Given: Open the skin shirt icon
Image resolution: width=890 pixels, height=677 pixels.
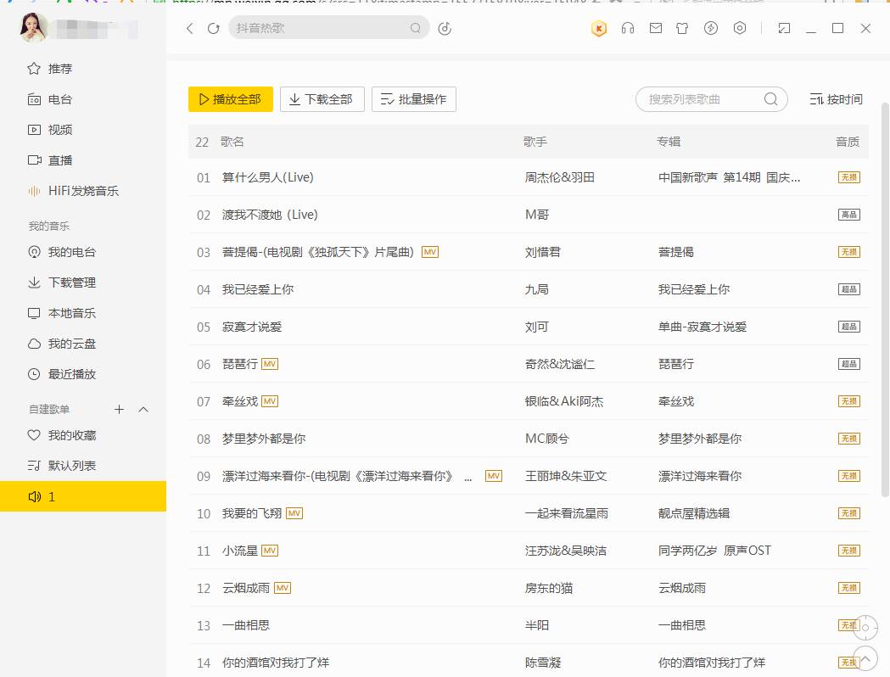Looking at the screenshot, I should pos(682,28).
